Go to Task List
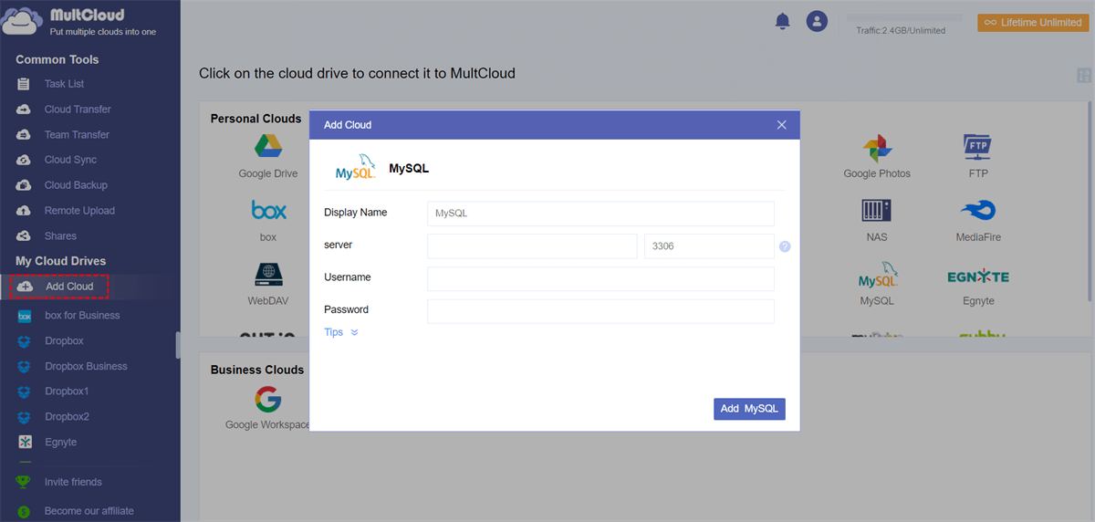This screenshot has height=522, width=1095. (x=64, y=84)
